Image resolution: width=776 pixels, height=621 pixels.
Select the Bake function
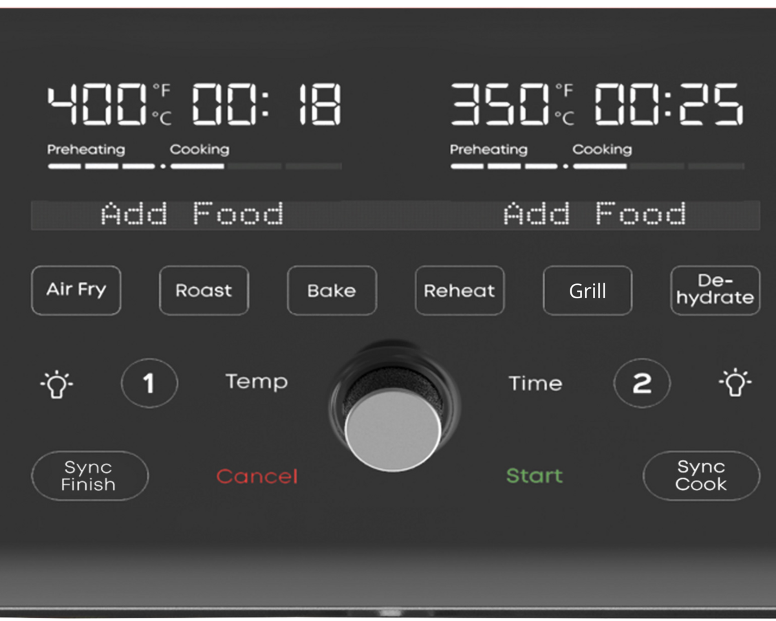[332, 290]
